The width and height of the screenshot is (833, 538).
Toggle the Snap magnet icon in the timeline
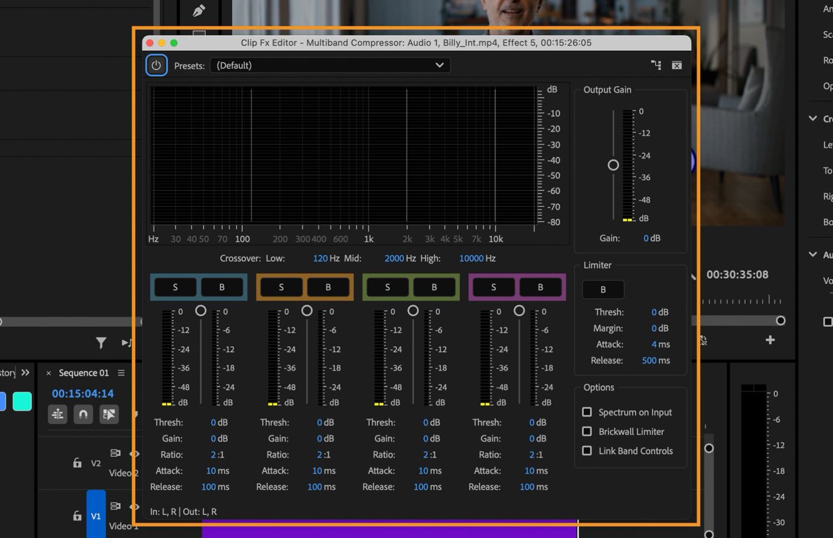pos(83,414)
